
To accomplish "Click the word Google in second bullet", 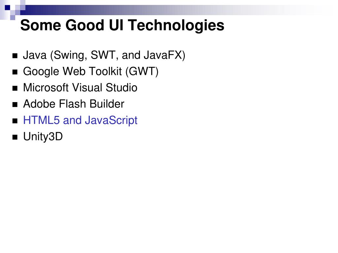I will tap(41, 71).
